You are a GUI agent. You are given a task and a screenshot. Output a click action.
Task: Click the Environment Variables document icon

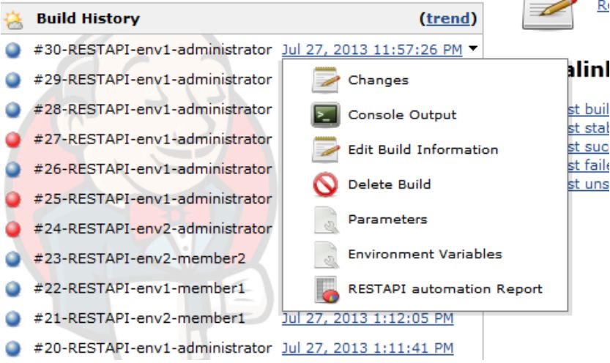[x=327, y=255]
